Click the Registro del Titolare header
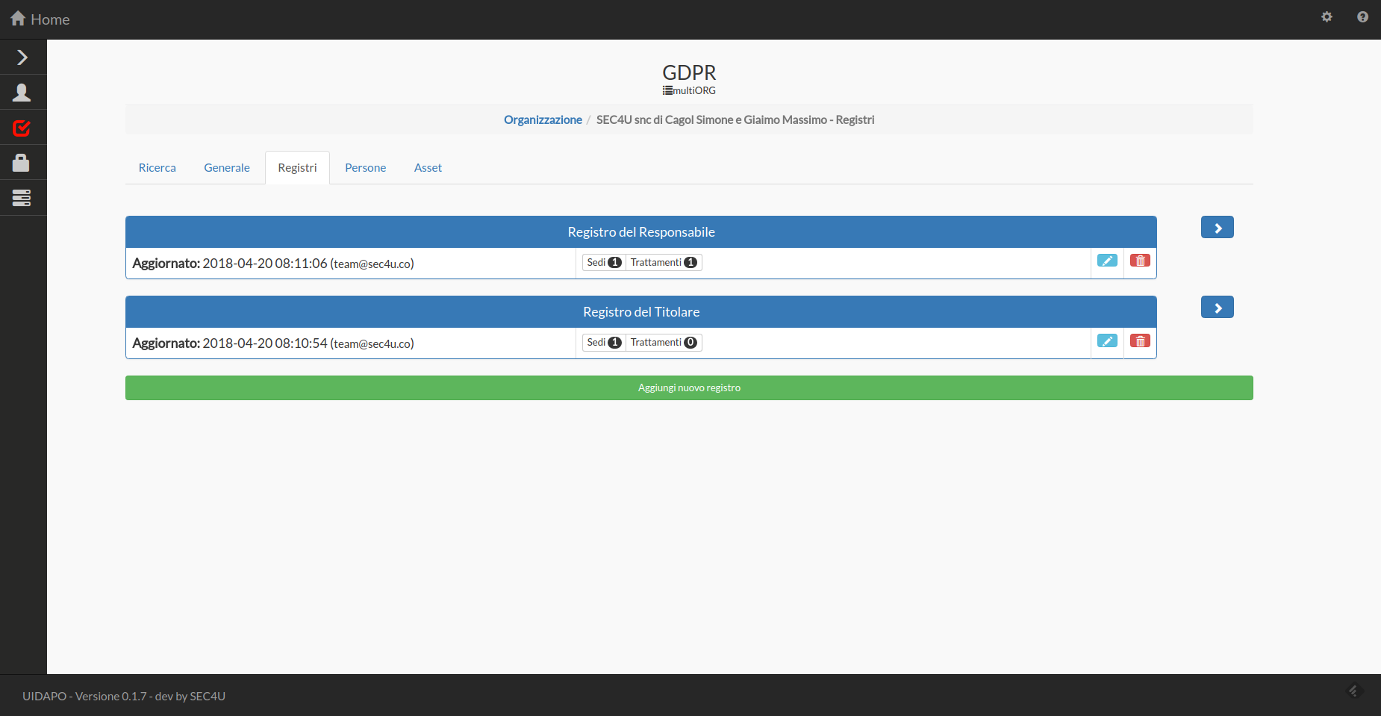Viewport: 1381px width, 716px height. (x=641, y=312)
